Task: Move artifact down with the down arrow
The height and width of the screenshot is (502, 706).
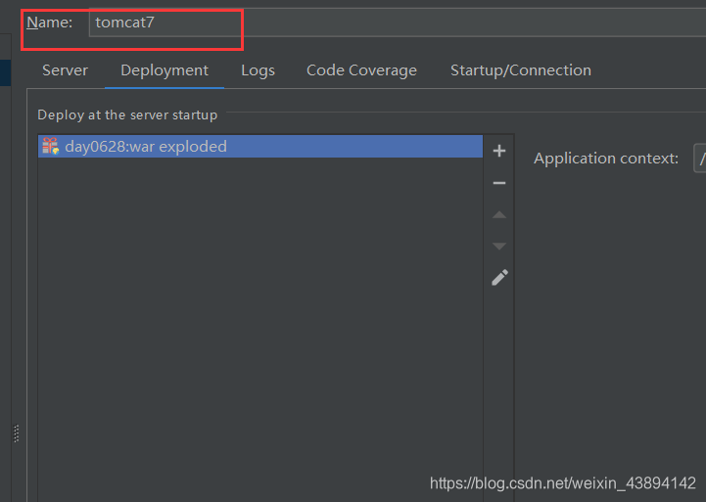Action: coord(499,246)
